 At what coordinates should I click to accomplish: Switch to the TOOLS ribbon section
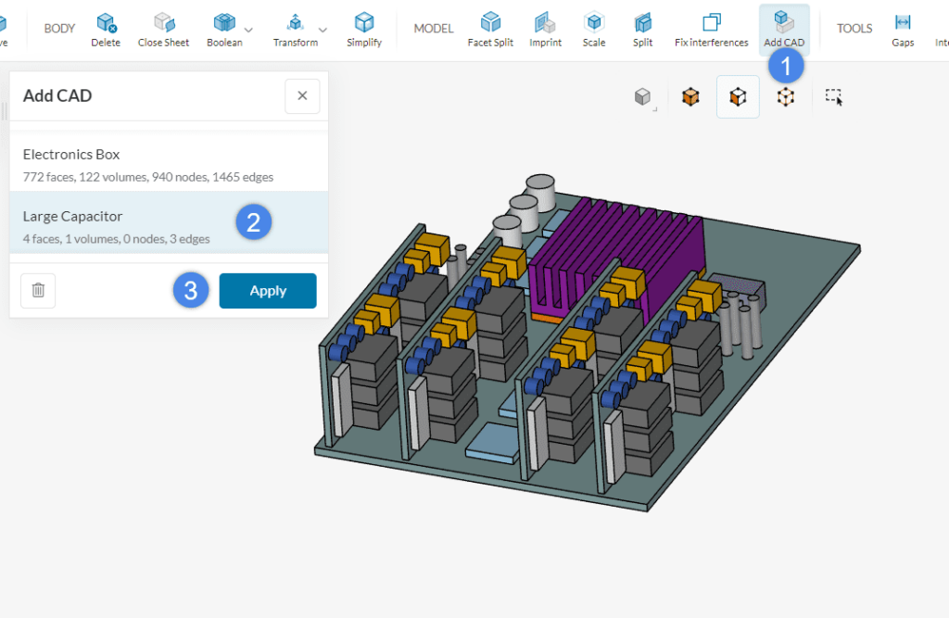(x=854, y=28)
